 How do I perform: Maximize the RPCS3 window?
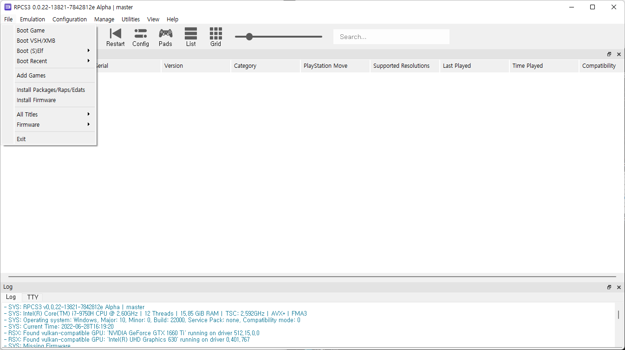[592, 7]
